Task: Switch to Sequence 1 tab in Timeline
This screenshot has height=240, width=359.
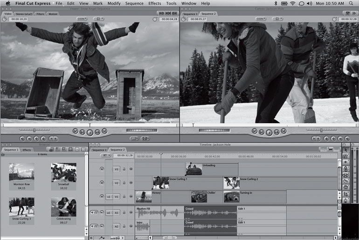Action: pos(99,150)
